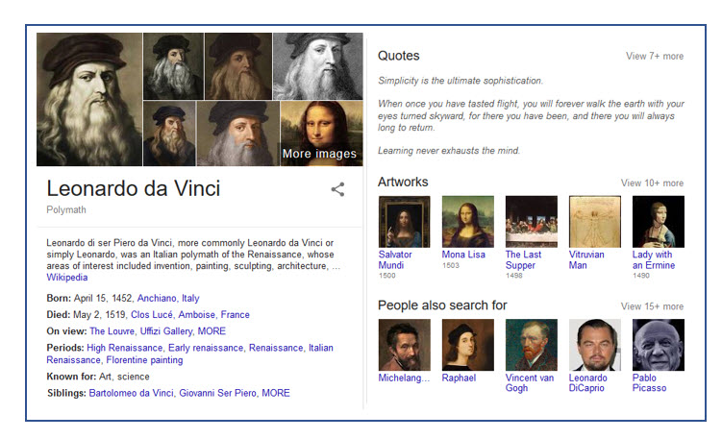Click the Pablo Picasso photo
The image size is (722, 439).
coord(658,345)
